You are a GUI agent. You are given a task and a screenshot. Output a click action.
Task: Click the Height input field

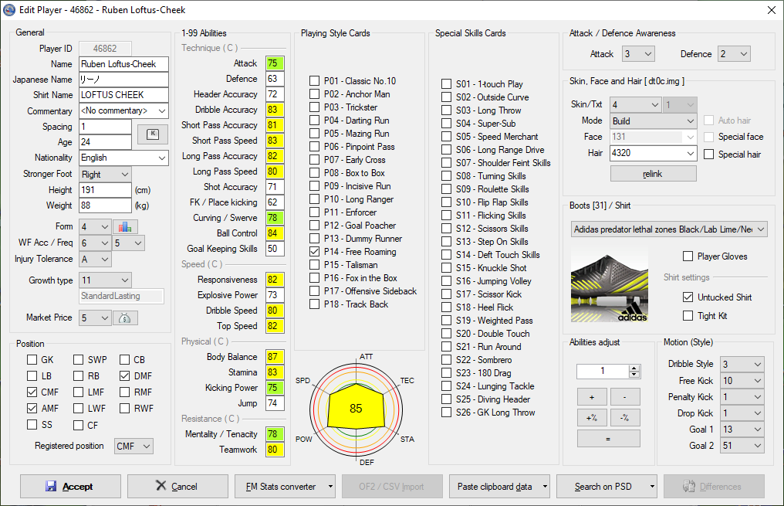105,190
